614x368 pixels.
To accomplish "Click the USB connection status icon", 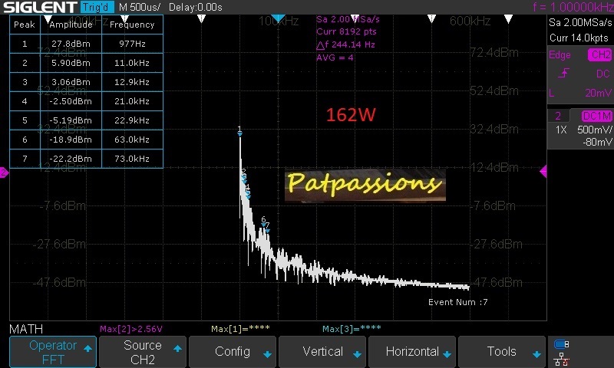I will (x=561, y=344).
